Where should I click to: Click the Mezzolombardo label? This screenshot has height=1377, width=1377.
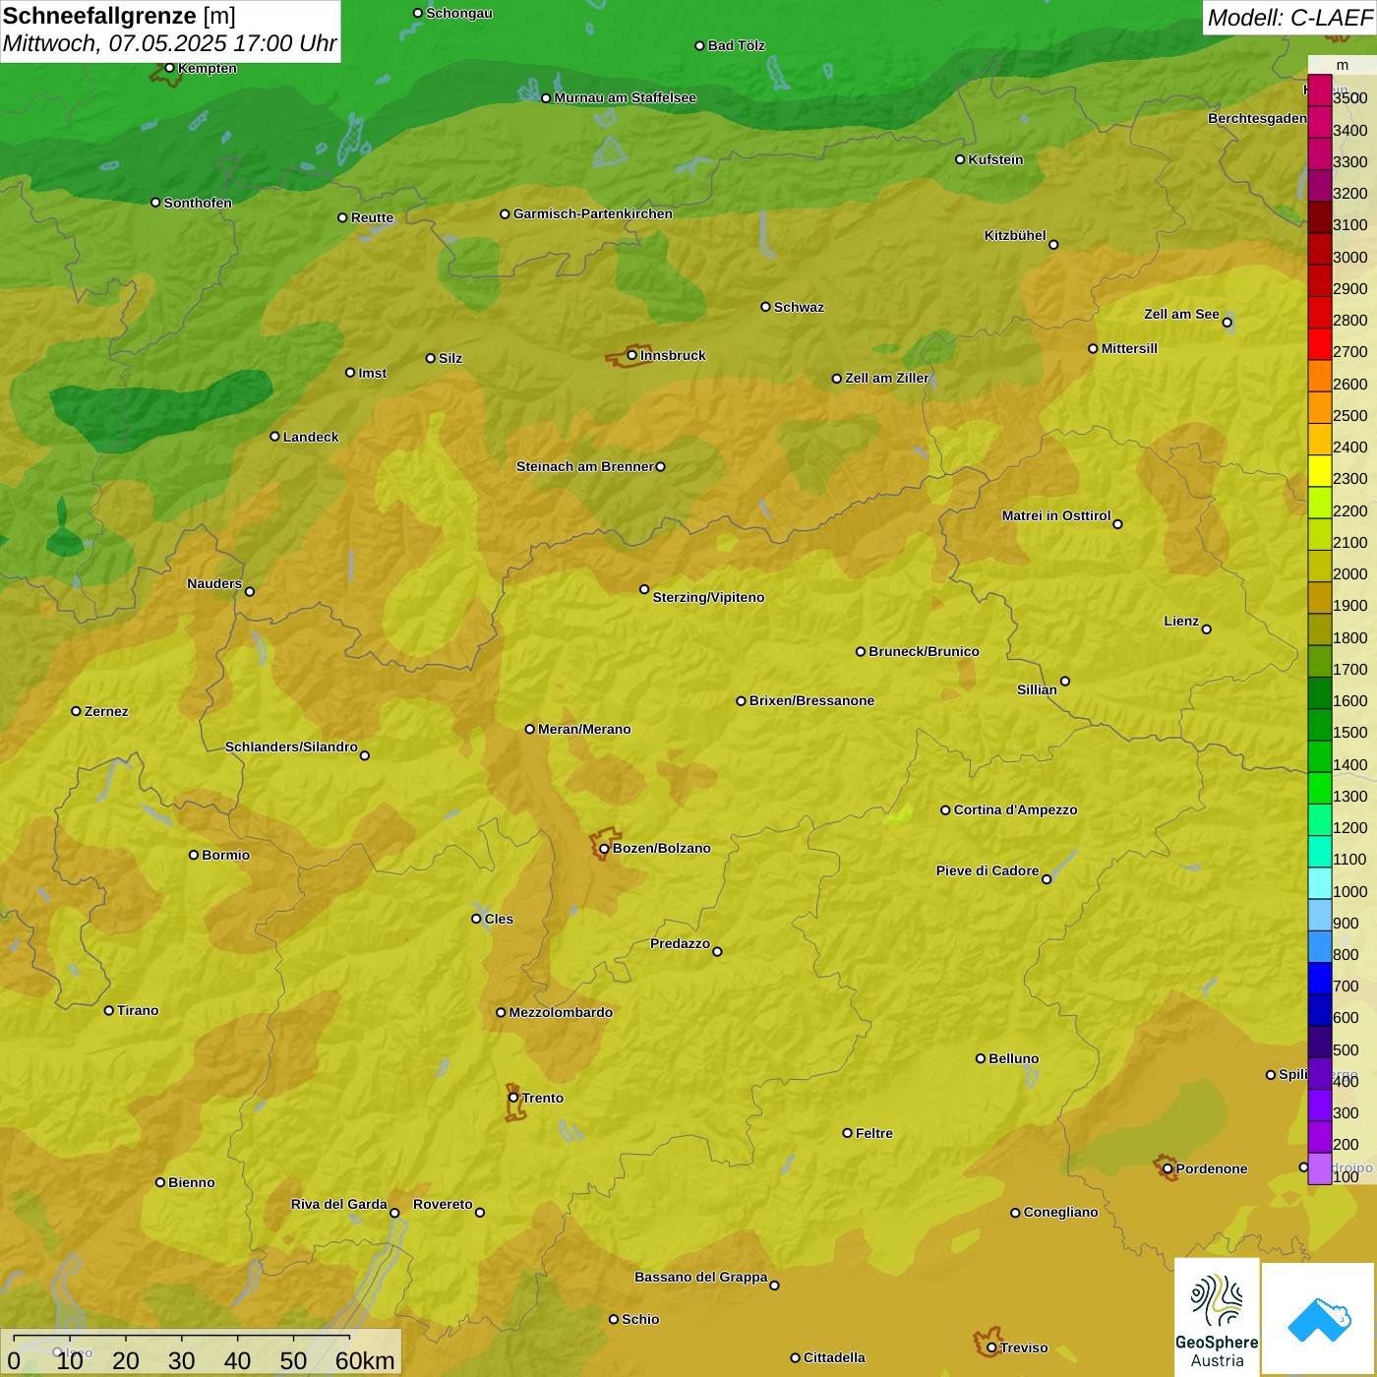tap(561, 1012)
